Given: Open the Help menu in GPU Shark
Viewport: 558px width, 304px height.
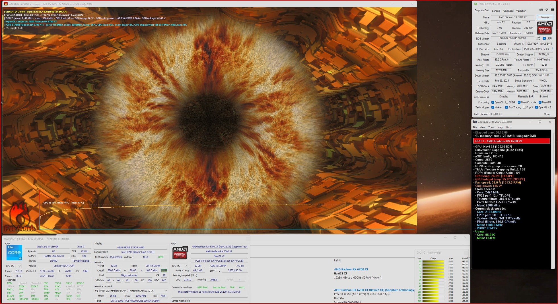Looking at the screenshot, I should (500, 128).
